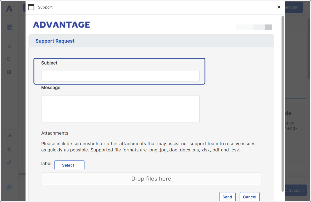Open the documents copy icon in sidebar
The height and width of the screenshot is (202, 311).
coord(9,59)
